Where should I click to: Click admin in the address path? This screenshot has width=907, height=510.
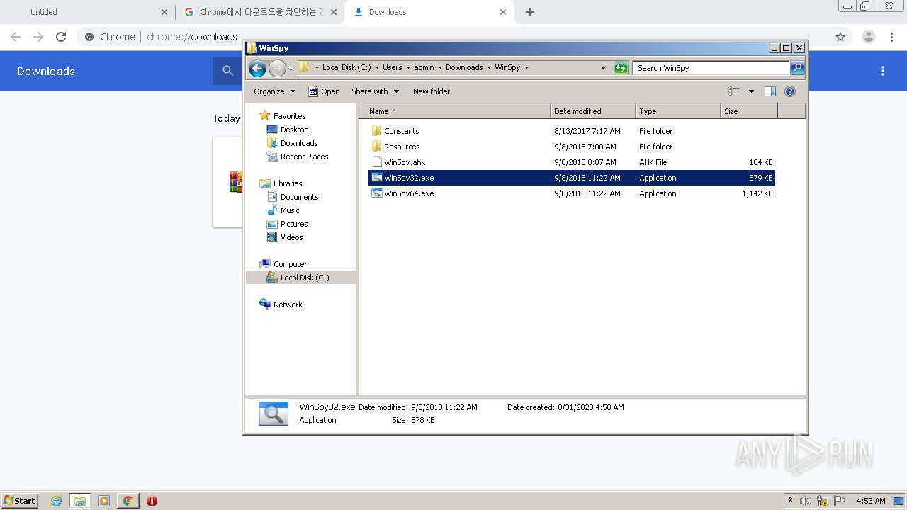point(424,67)
